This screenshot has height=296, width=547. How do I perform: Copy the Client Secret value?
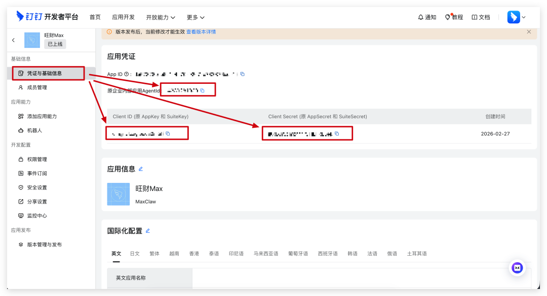point(337,134)
